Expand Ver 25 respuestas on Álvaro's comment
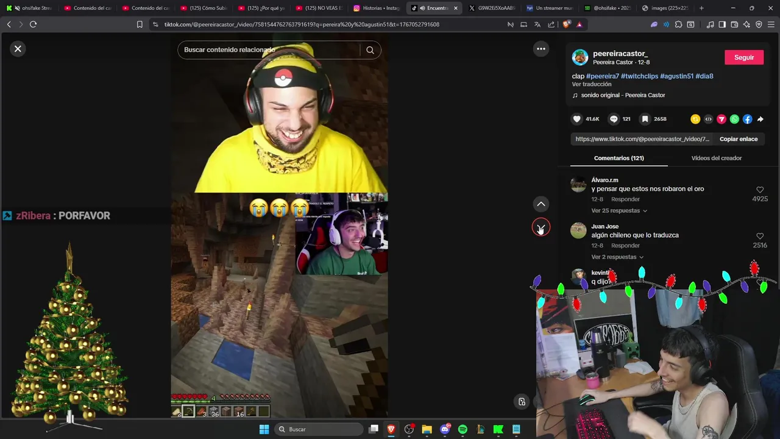This screenshot has height=439, width=780. [x=619, y=211]
